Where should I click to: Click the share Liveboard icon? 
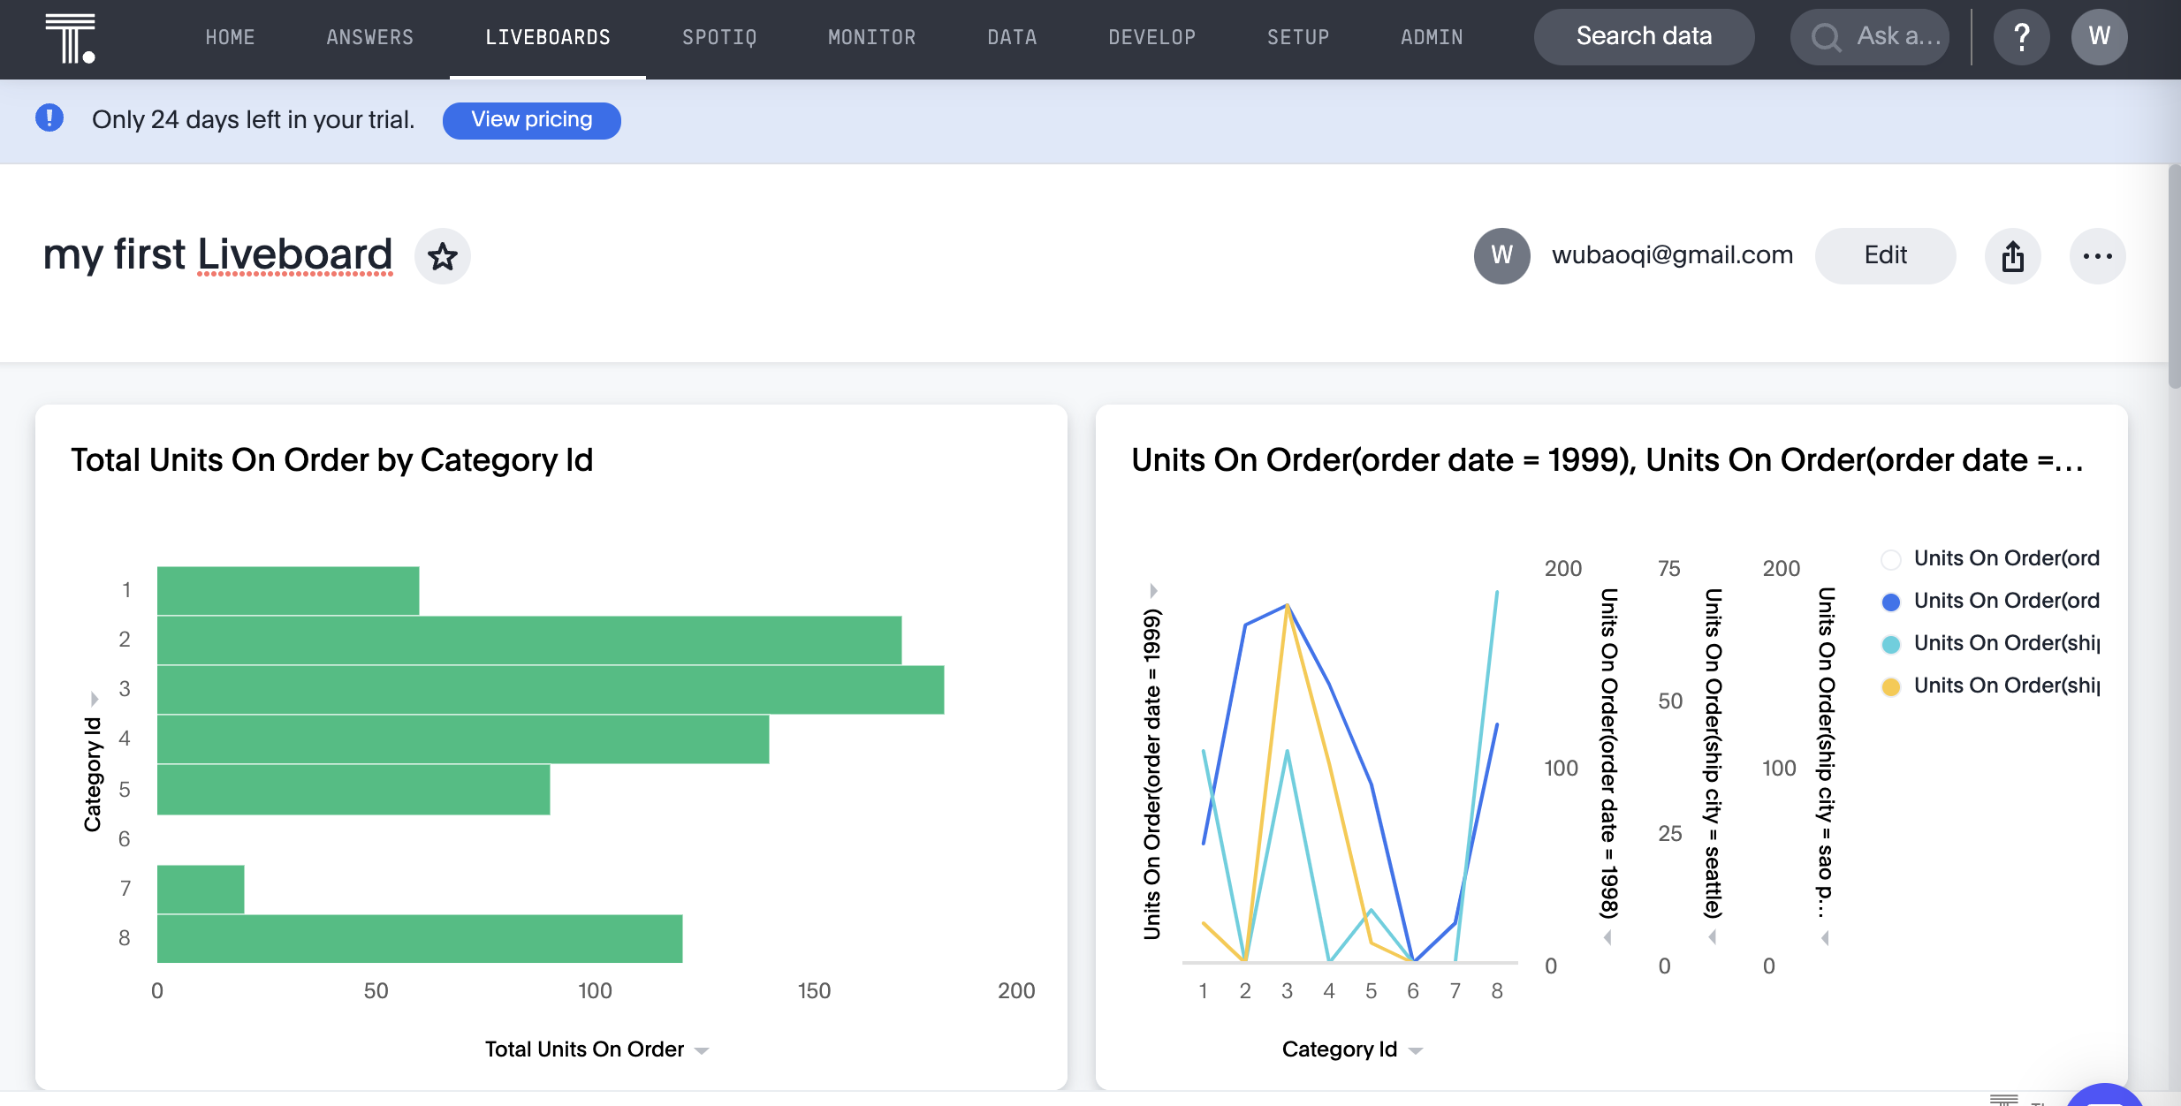tap(2013, 256)
